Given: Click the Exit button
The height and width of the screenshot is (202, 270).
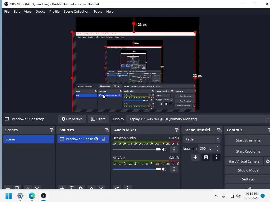Looking at the screenshot, I should (248, 188).
